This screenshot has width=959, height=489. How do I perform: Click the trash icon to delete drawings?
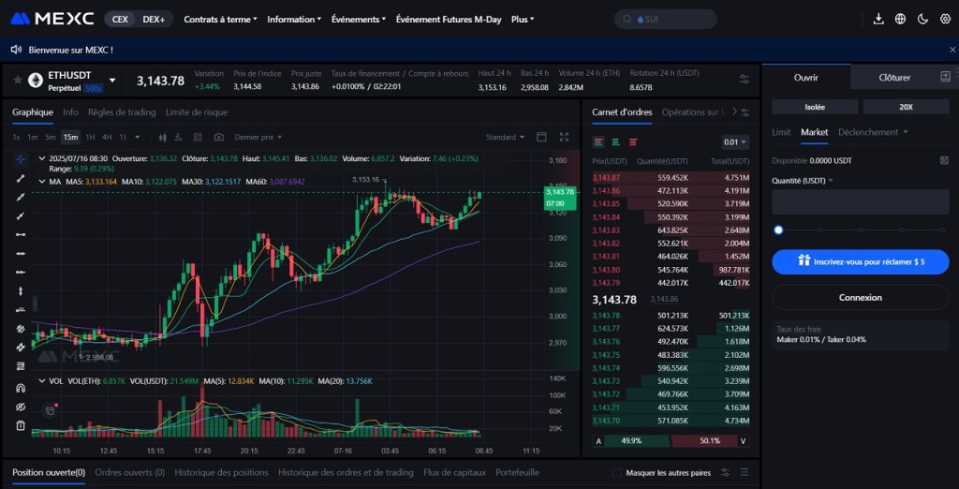click(x=20, y=425)
